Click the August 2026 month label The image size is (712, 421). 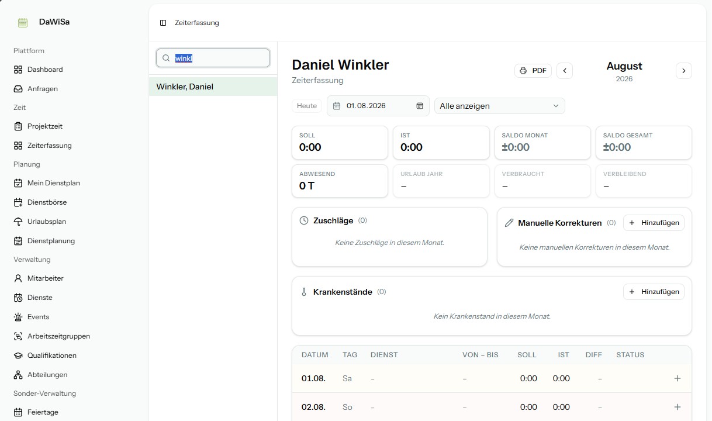(x=624, y=71)
